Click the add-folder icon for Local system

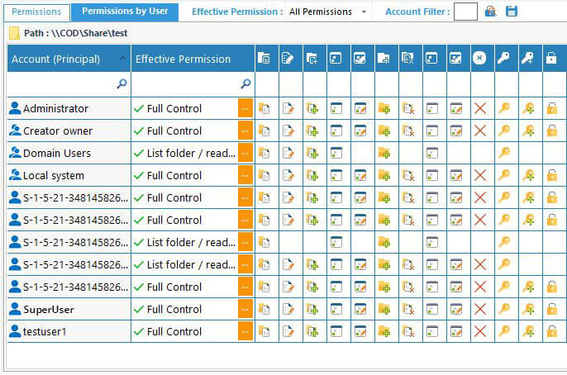(x=384, y=175)
